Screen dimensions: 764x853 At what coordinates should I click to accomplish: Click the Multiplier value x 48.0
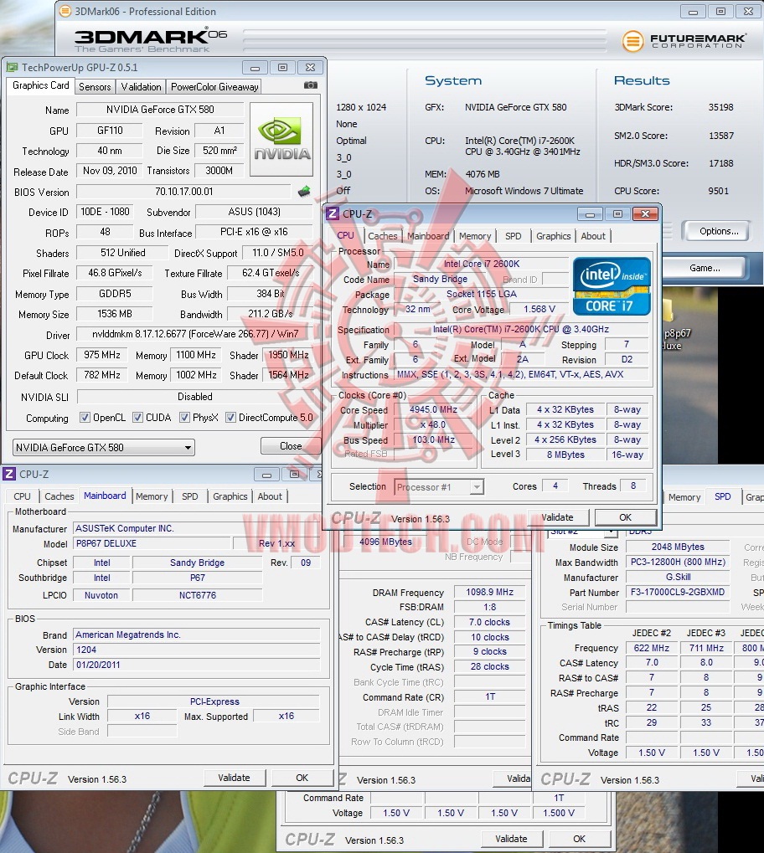pyautogui.click(x=433, y=424)
